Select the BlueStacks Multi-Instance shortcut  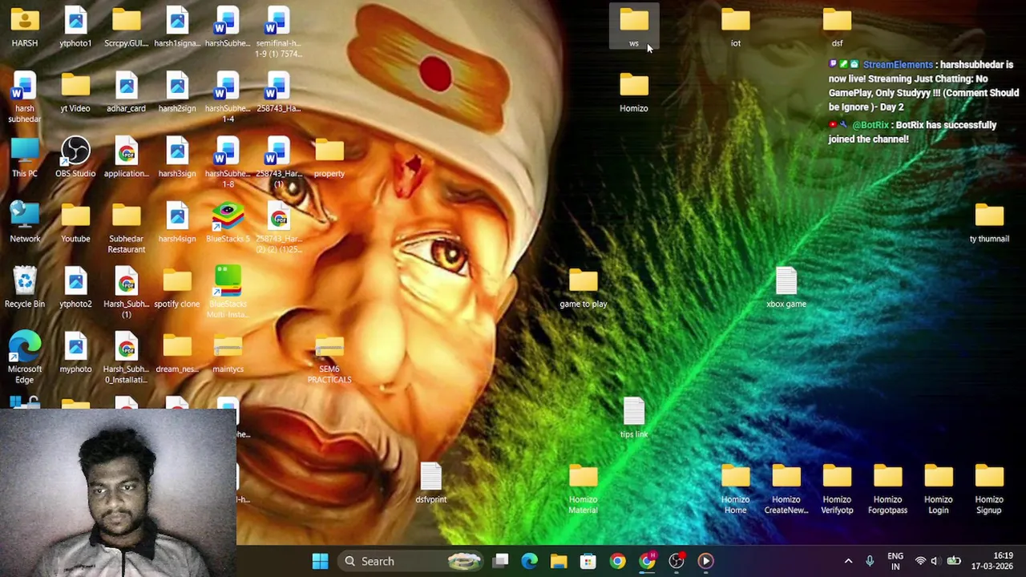(228, 293)
